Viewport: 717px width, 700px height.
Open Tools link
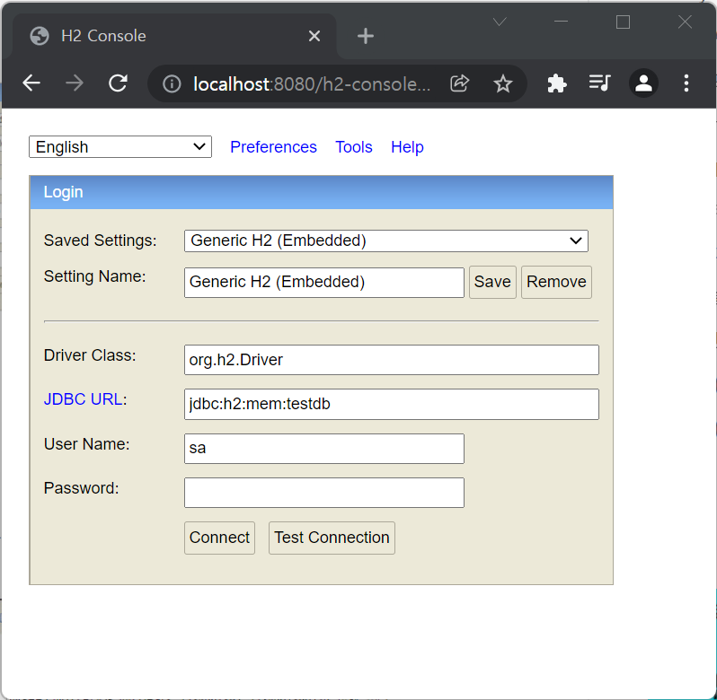(354, 147)
